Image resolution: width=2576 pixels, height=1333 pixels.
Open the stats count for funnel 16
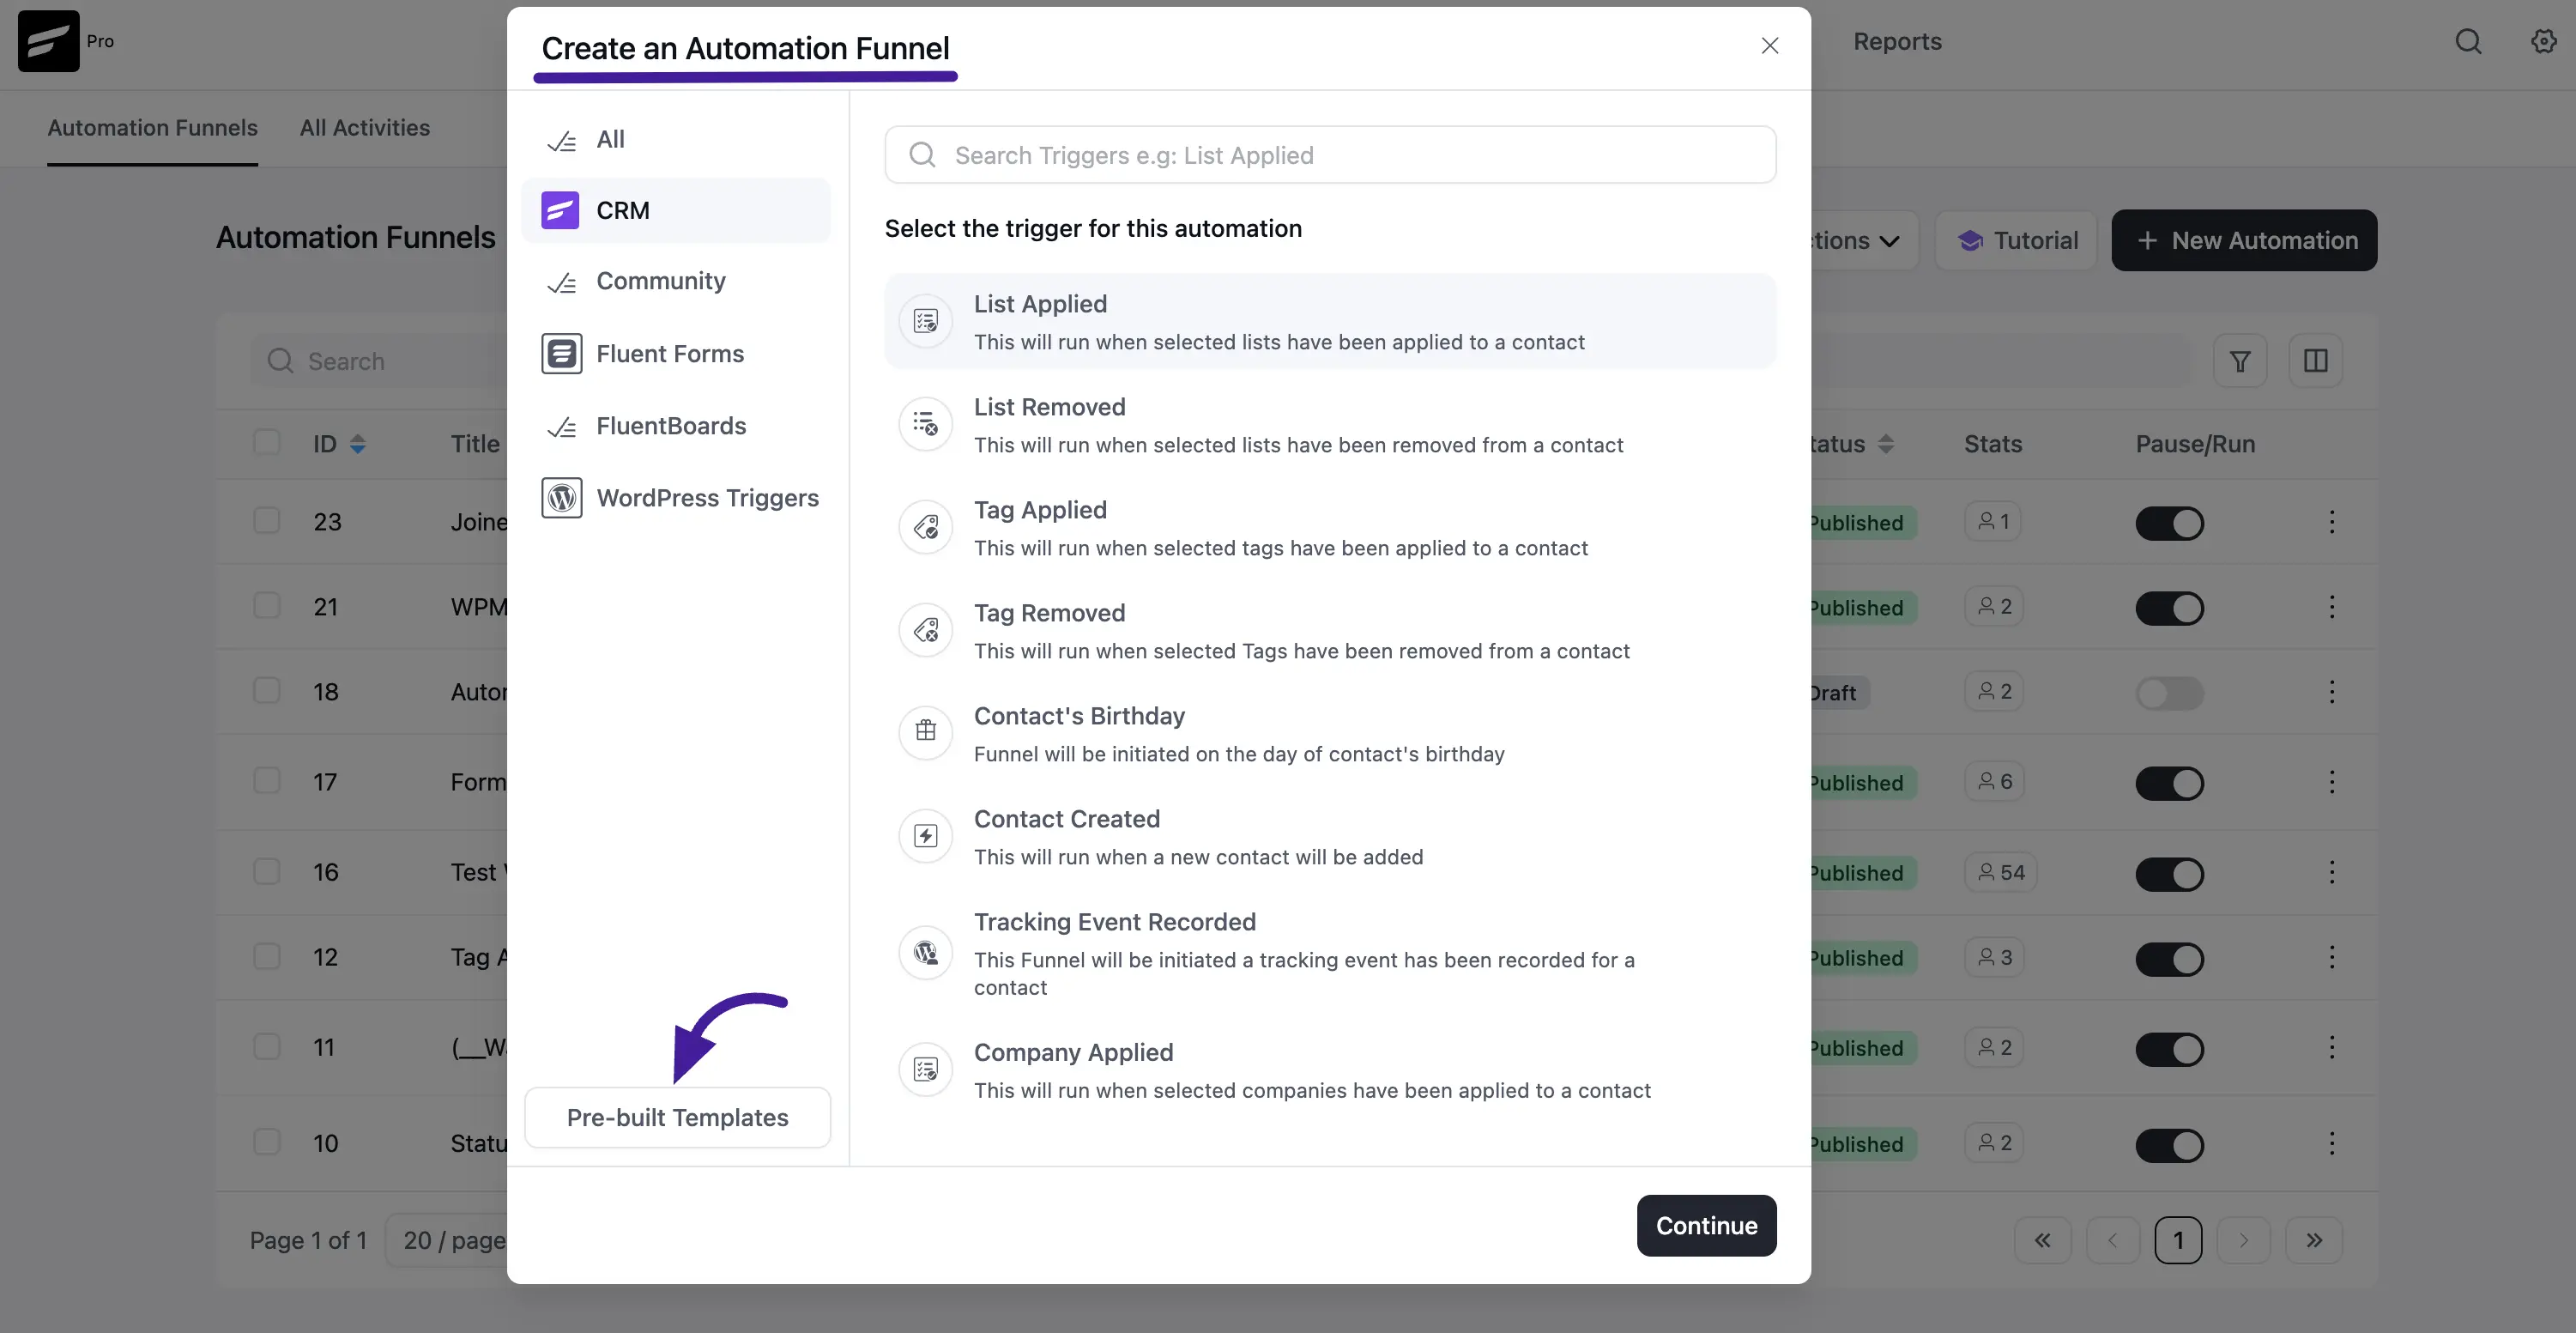click(x=2001, y=872)
